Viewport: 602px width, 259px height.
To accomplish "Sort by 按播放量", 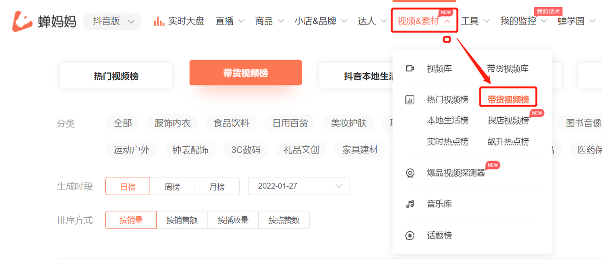I will click(x=233, y=220).
